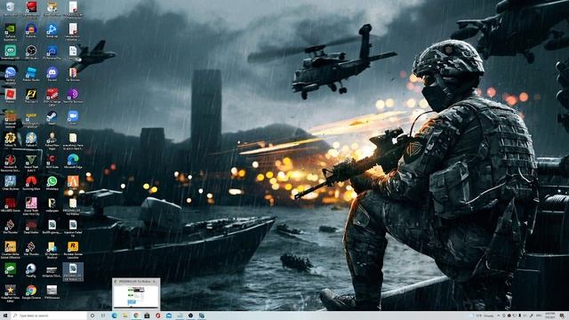Open the Fallout New Vegas desktop shortcut
569x320 pixels.
[52, 140]
